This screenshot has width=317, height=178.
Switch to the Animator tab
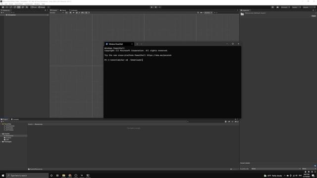[x=73, y=10]
